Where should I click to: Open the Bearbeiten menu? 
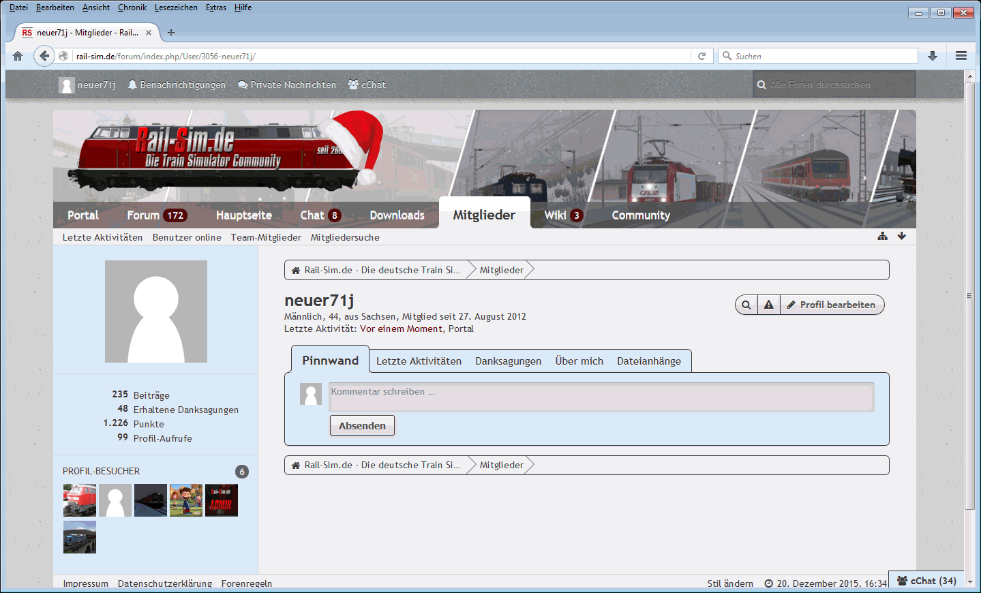(x=55, y=7)
